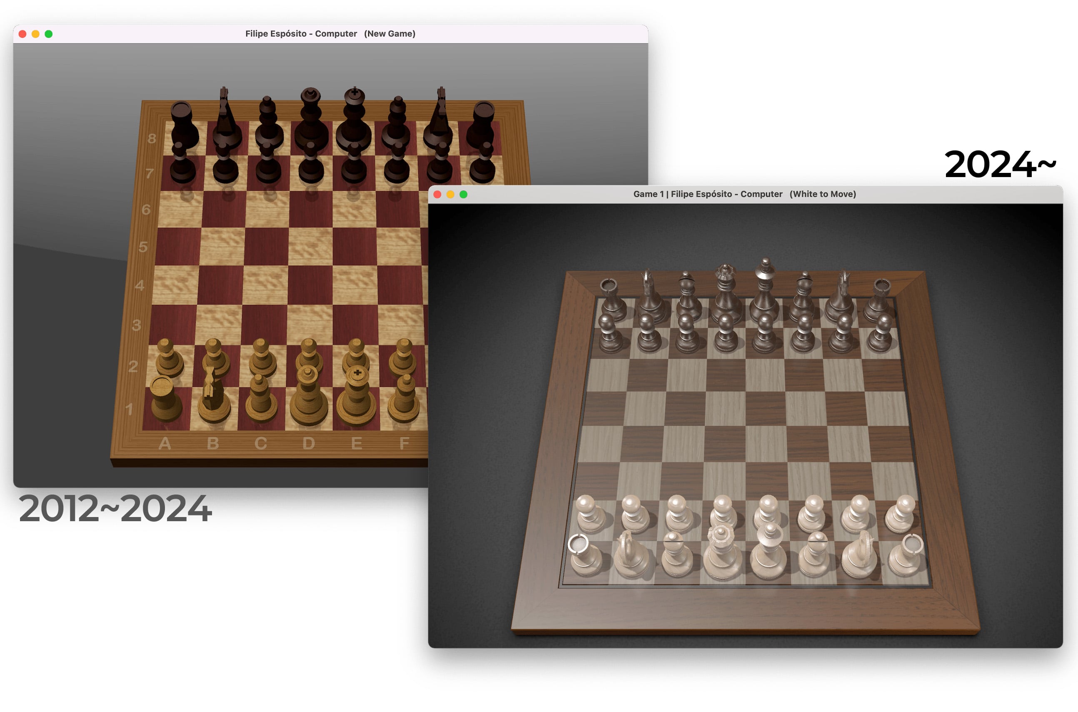Select the white queen on the red board

pyautogui.click(x=309, y=395)
